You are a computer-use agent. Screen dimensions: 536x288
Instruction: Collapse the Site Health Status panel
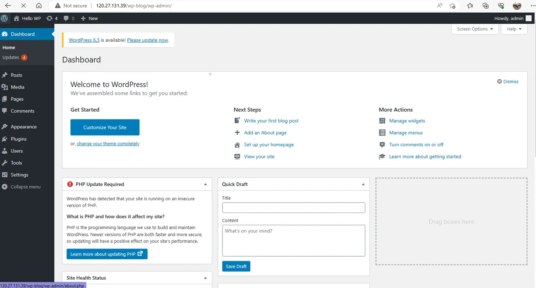(x=205, y=278)
